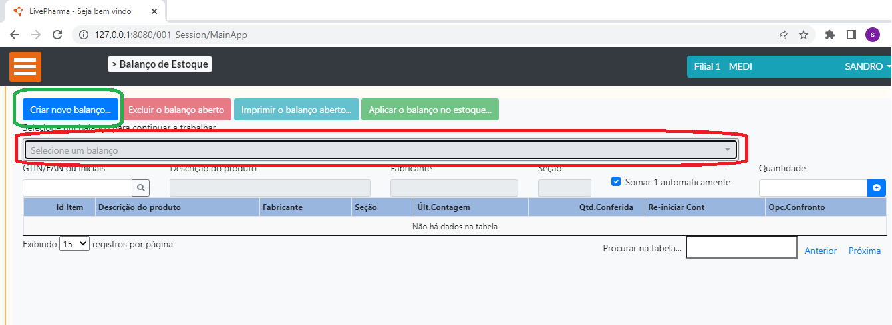Go to Próxima page link

[864, 251]
